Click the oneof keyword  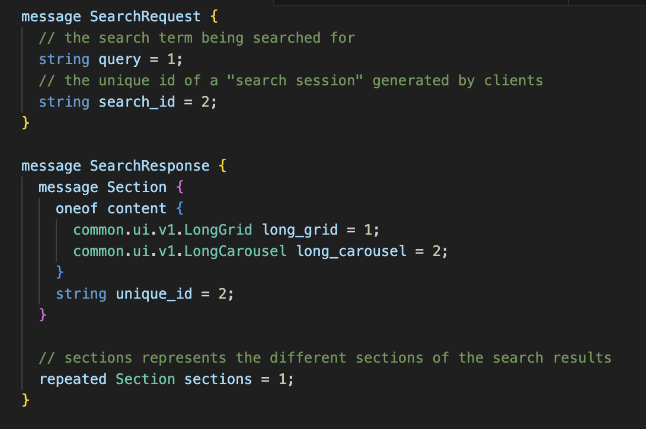tap(76, 209)
